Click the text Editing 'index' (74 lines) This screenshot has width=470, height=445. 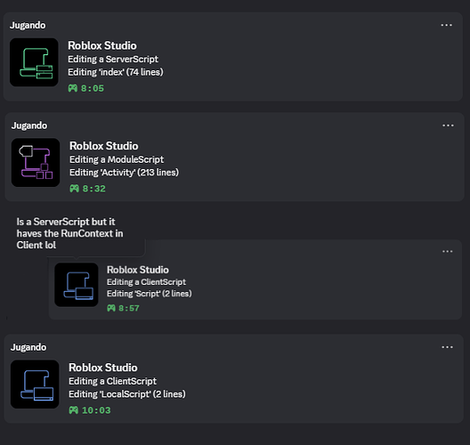(116, 72)
